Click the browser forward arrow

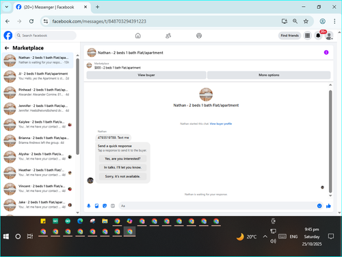(x=19, y=21)
